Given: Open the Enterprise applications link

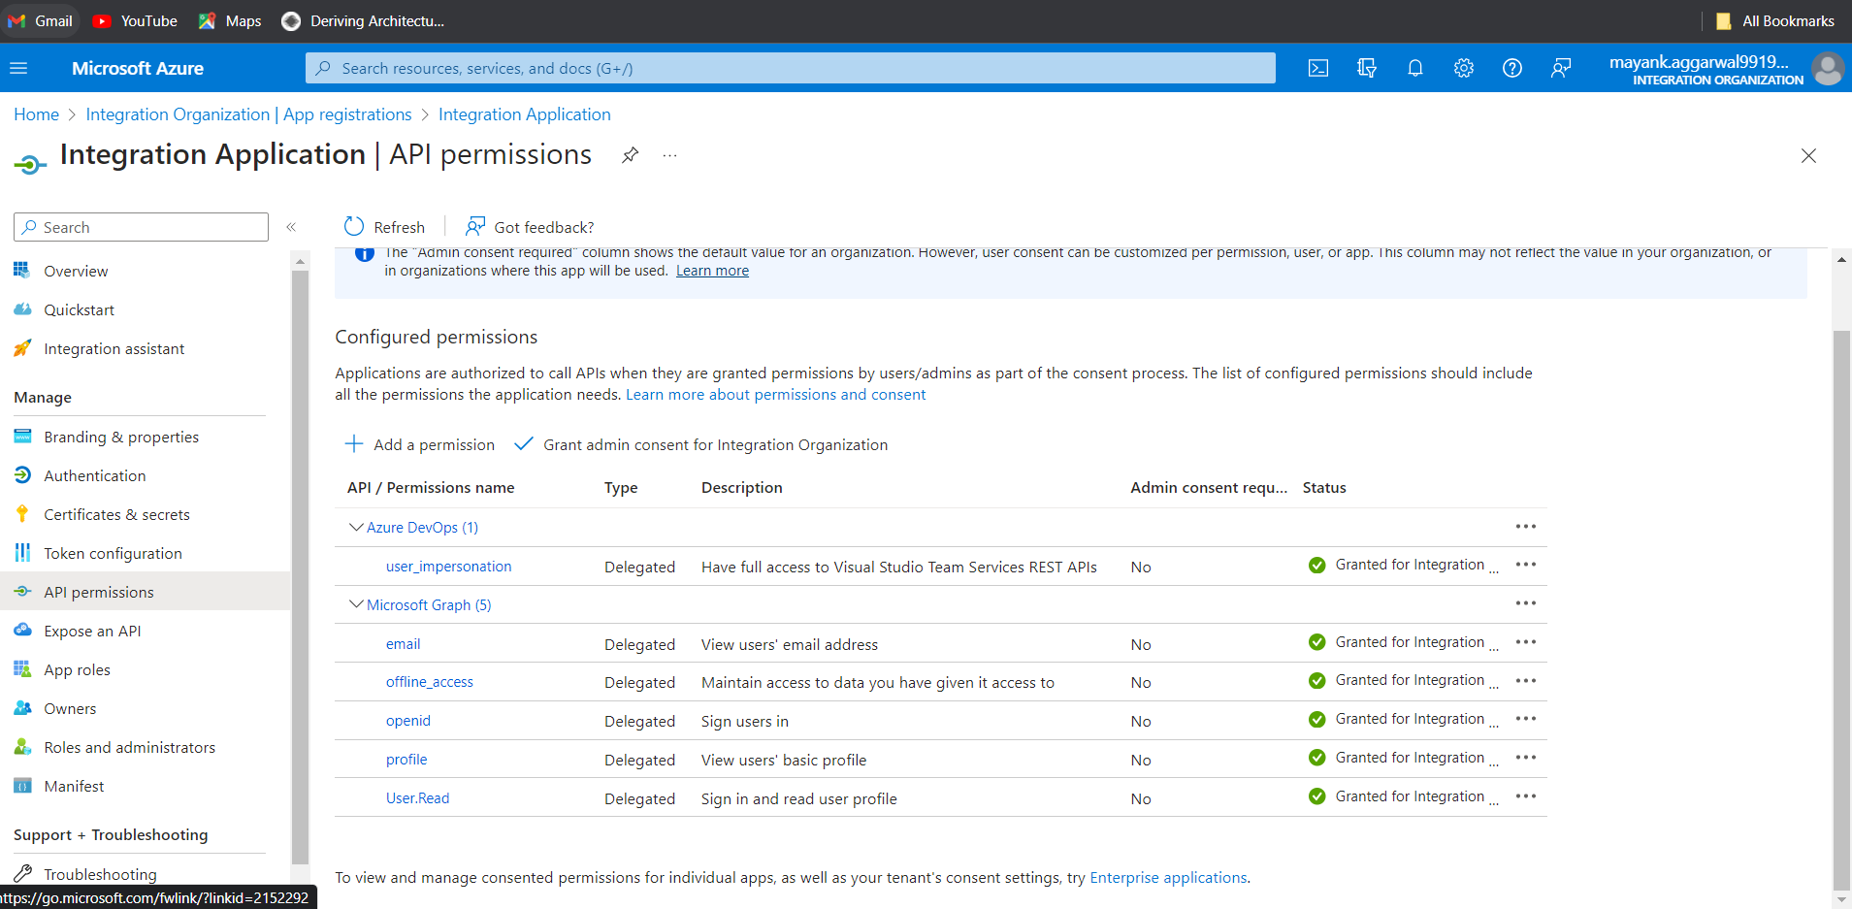Looking at the screenshot, I should click(1168, 877).
